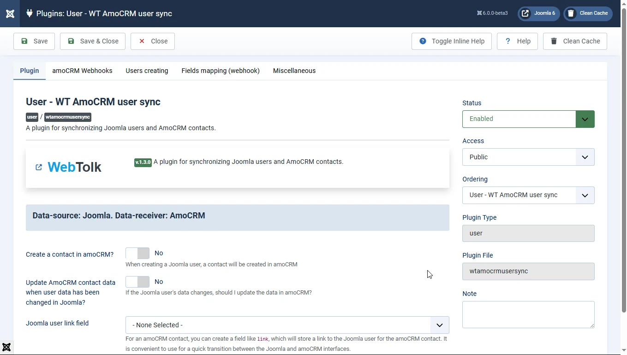Click the Help button in toolbar

tap(517, 41)
